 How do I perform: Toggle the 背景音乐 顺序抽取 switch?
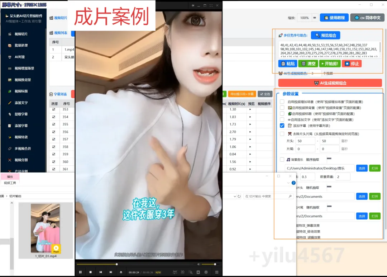point(329,159)
